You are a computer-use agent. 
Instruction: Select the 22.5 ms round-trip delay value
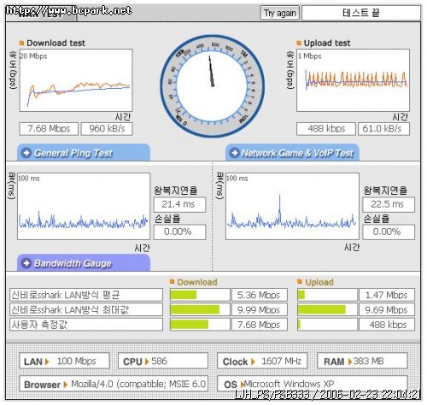pyautogui.click(x=389, y=204)
